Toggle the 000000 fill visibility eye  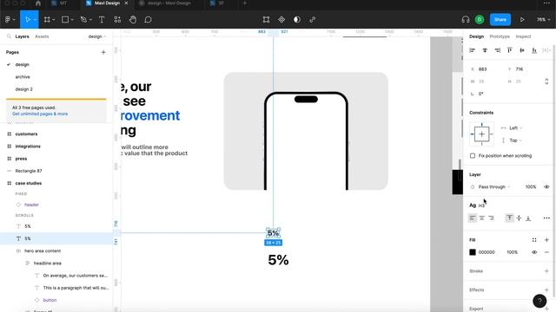534,252
